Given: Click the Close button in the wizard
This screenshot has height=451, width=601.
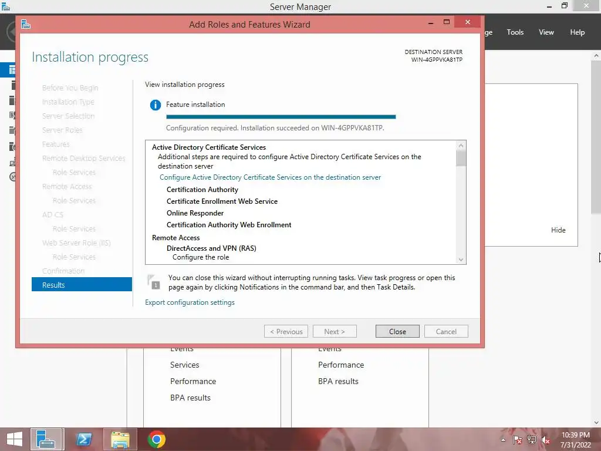Looking at the screenshot, I should tap(397, 331).
